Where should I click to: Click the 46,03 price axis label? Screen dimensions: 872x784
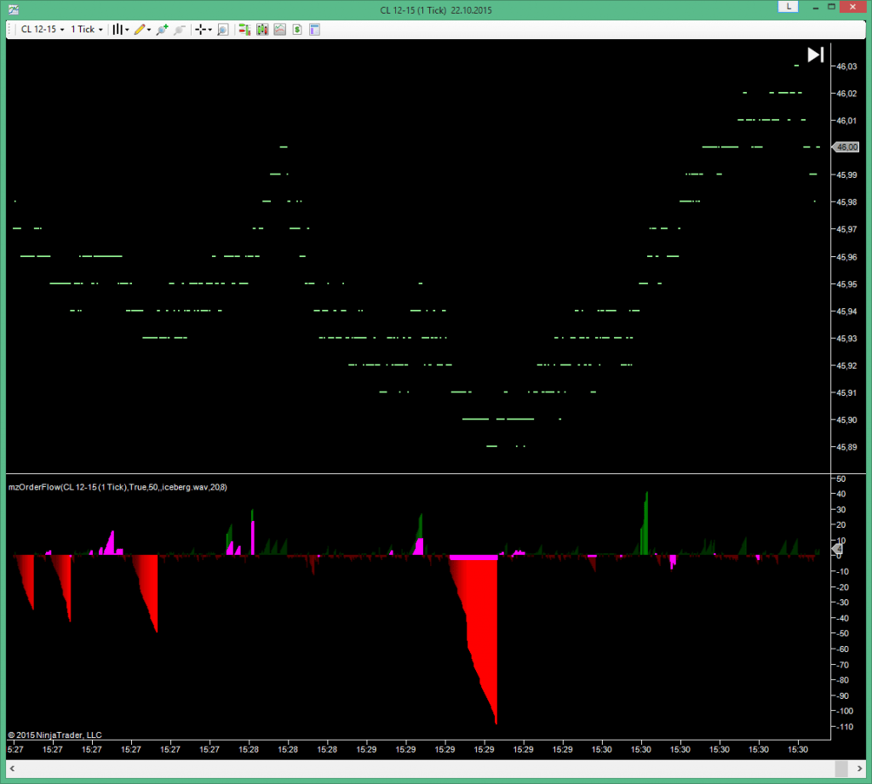pos(847,66)
